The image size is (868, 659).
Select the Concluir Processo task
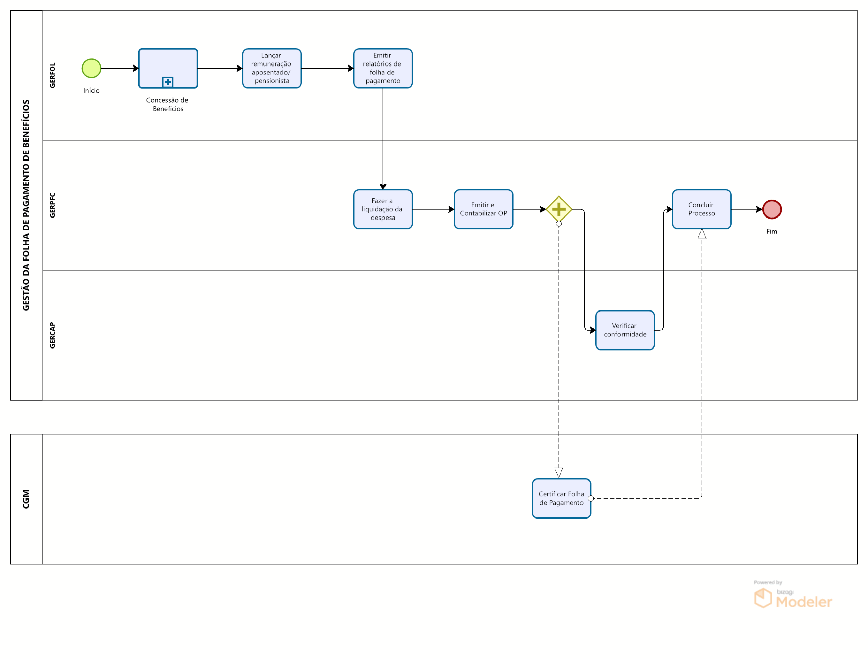[x=702, y=209]
